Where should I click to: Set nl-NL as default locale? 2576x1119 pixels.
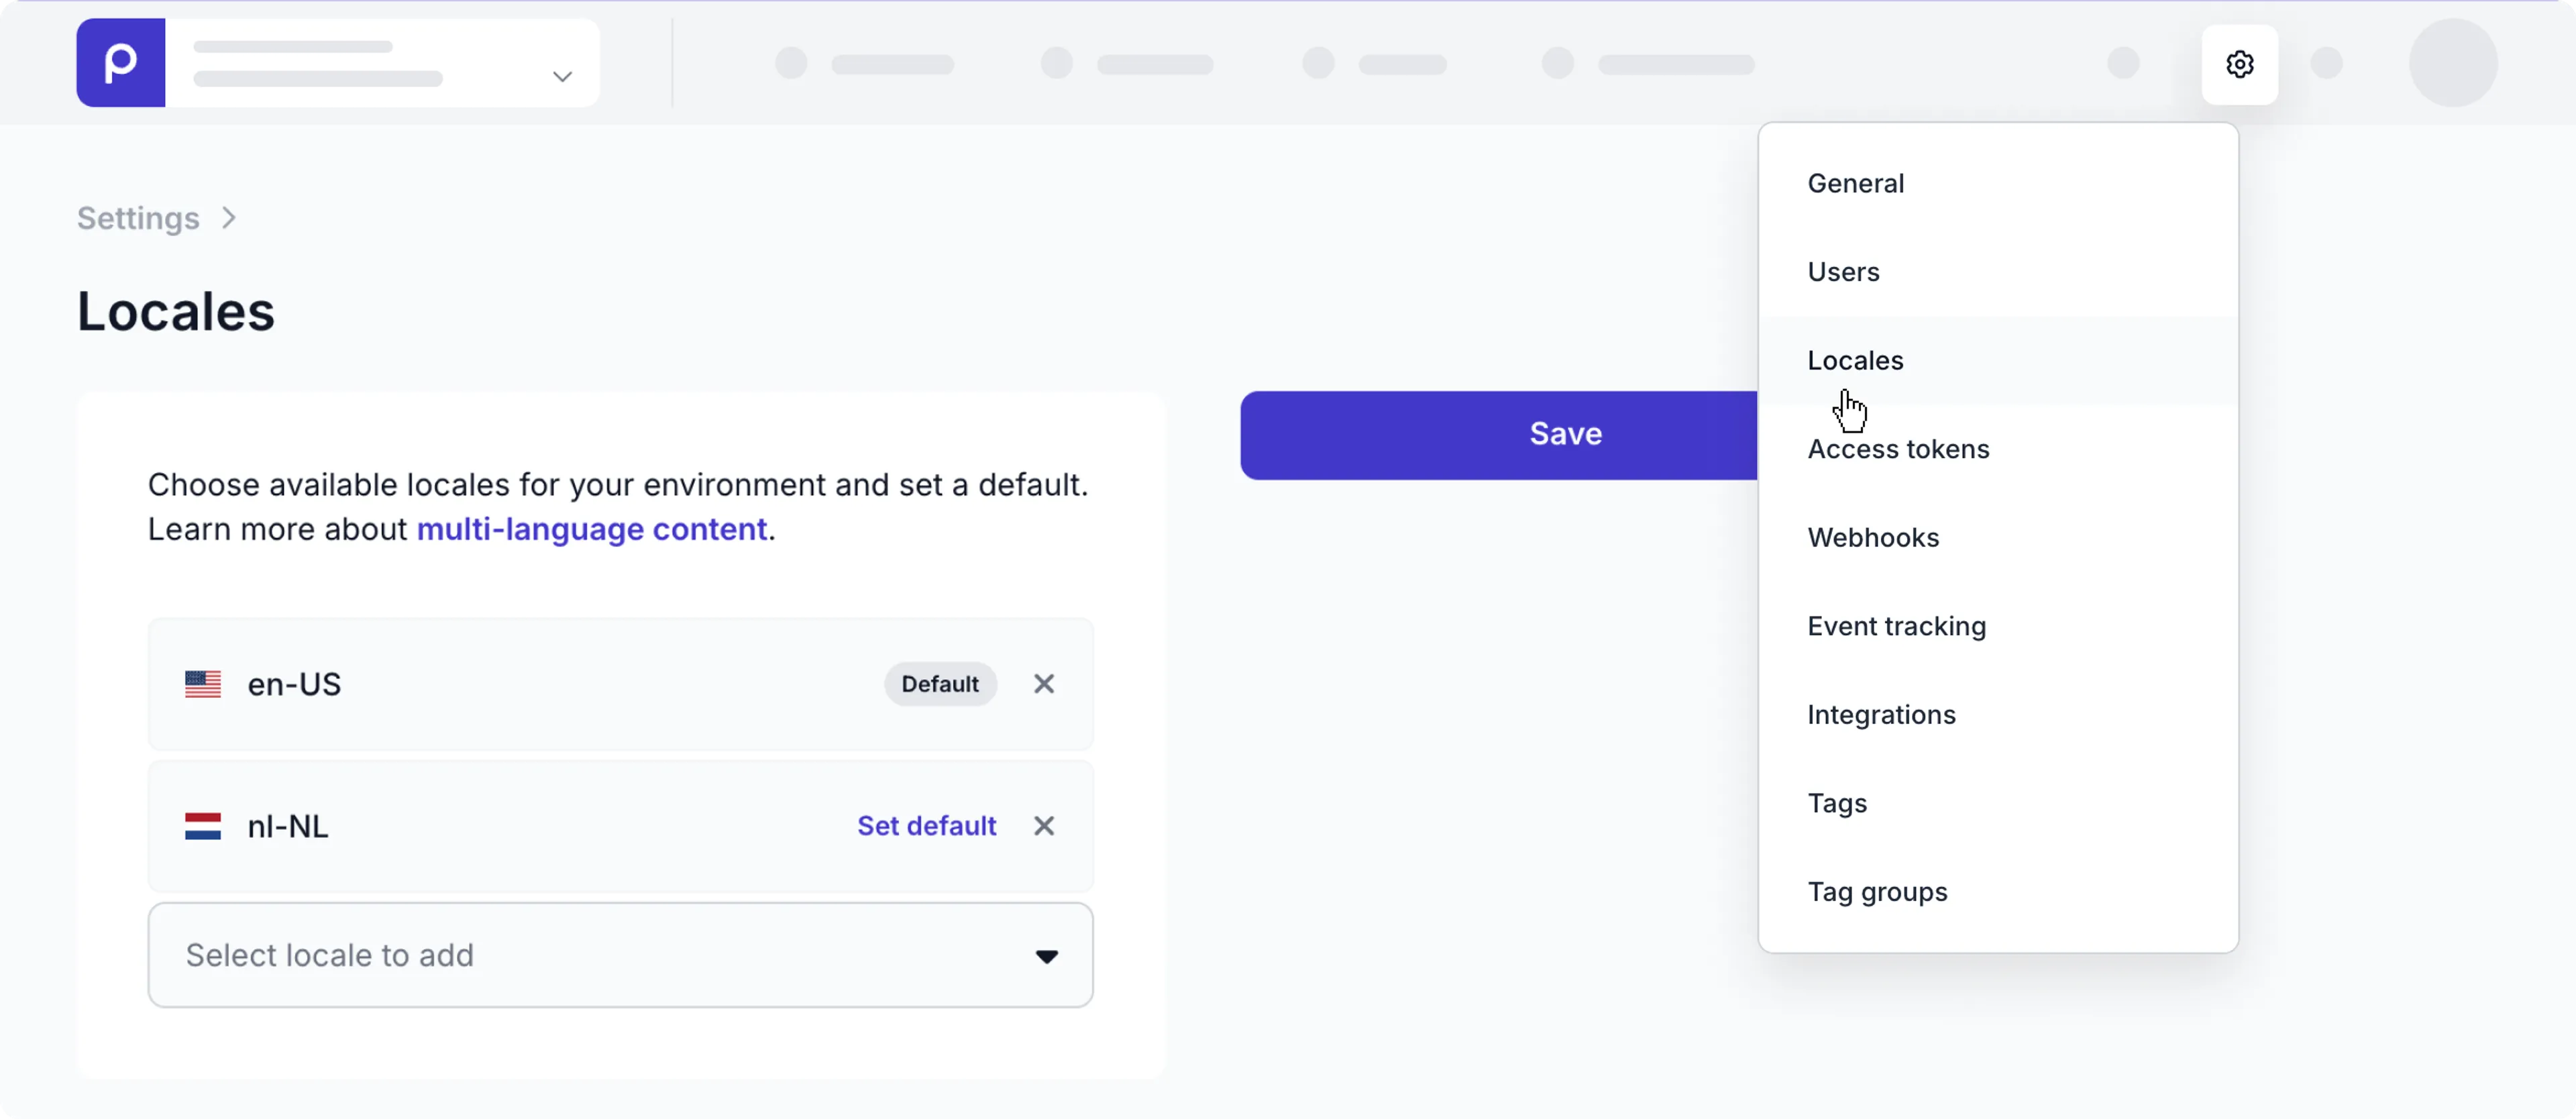(926, 826)
